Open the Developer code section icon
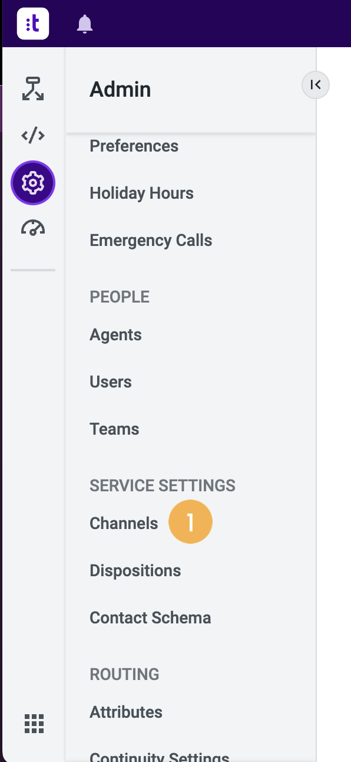The width and height of the screenshot is (351, 762). 32,135
